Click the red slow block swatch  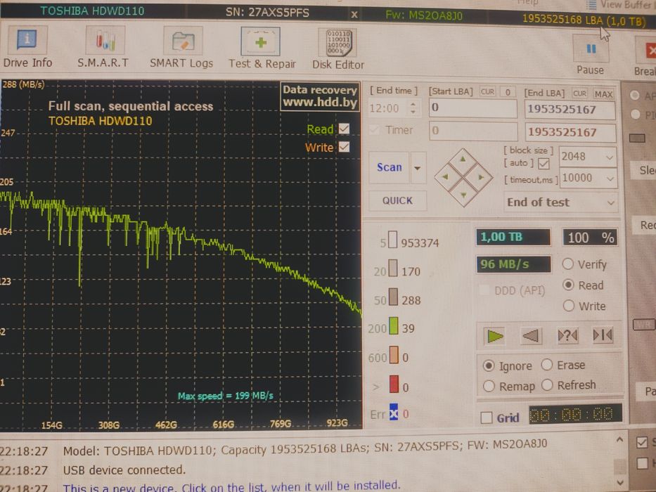pos(394,384)
